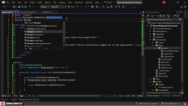
Task: Click the CD account avatar
Action: (164, 2)
